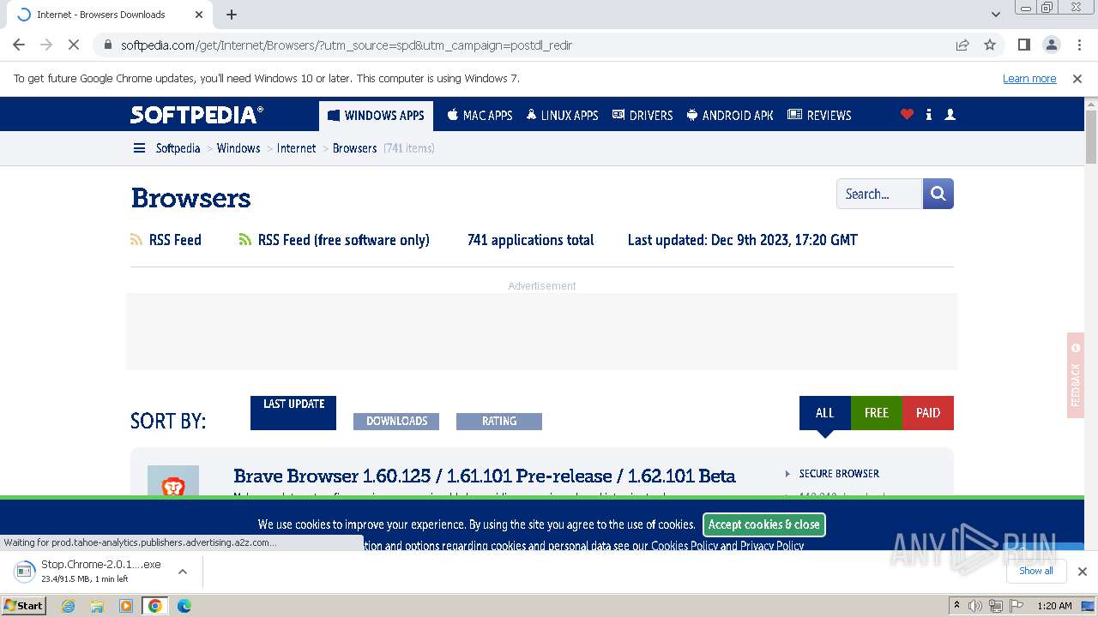Expand the download item options chevron

tap(182, 571)
